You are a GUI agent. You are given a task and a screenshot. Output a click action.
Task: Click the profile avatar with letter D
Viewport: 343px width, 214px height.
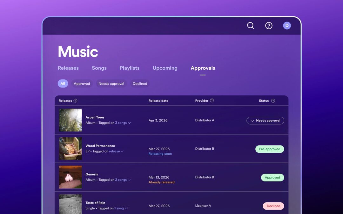click(287, 26)
